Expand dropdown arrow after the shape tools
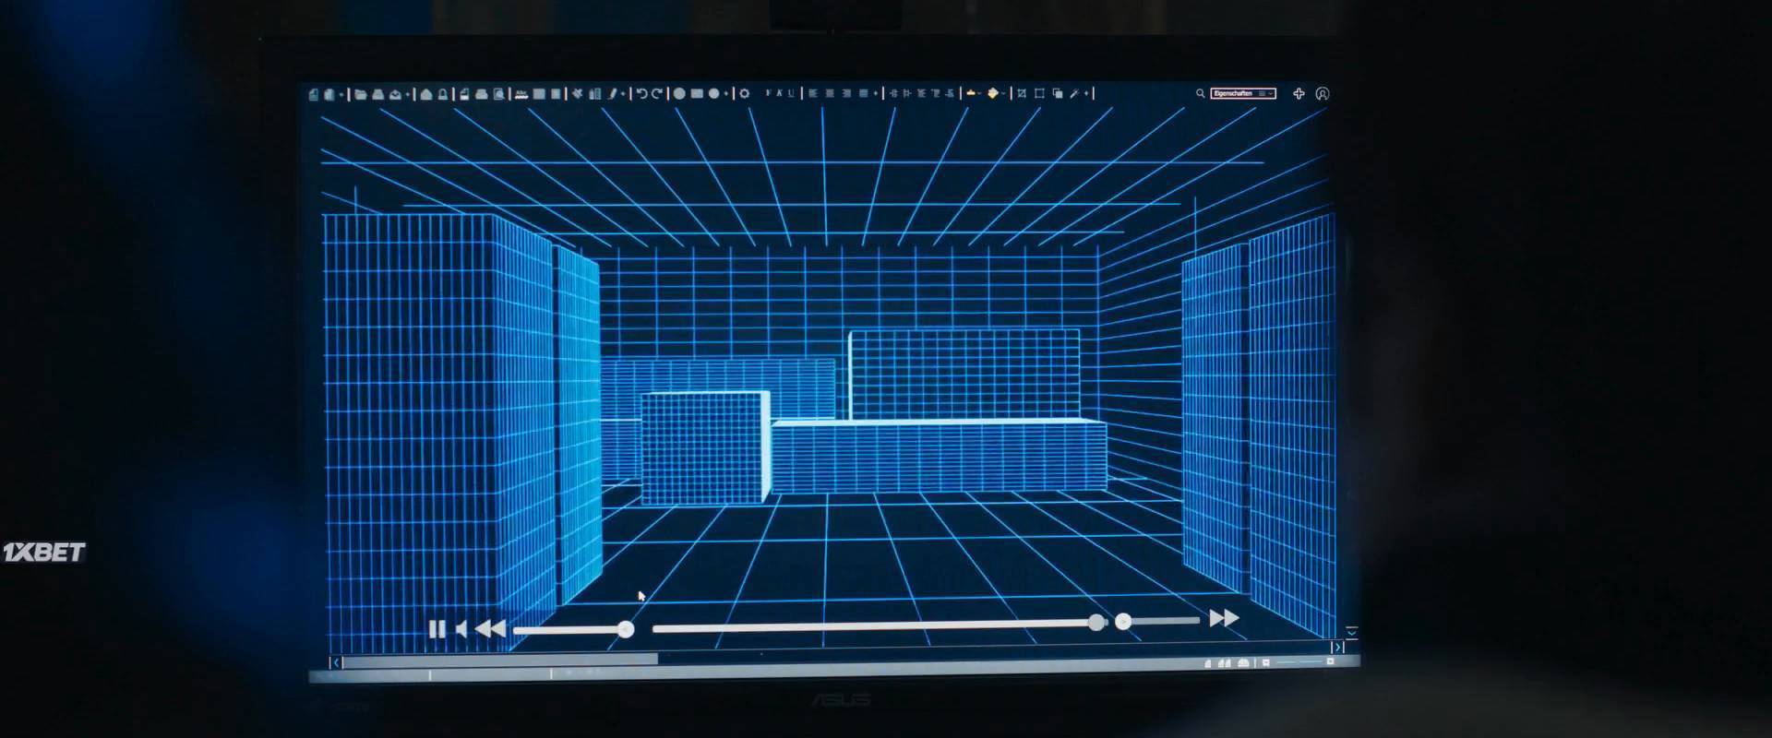The image size is (1772, 738). point(726,94)
